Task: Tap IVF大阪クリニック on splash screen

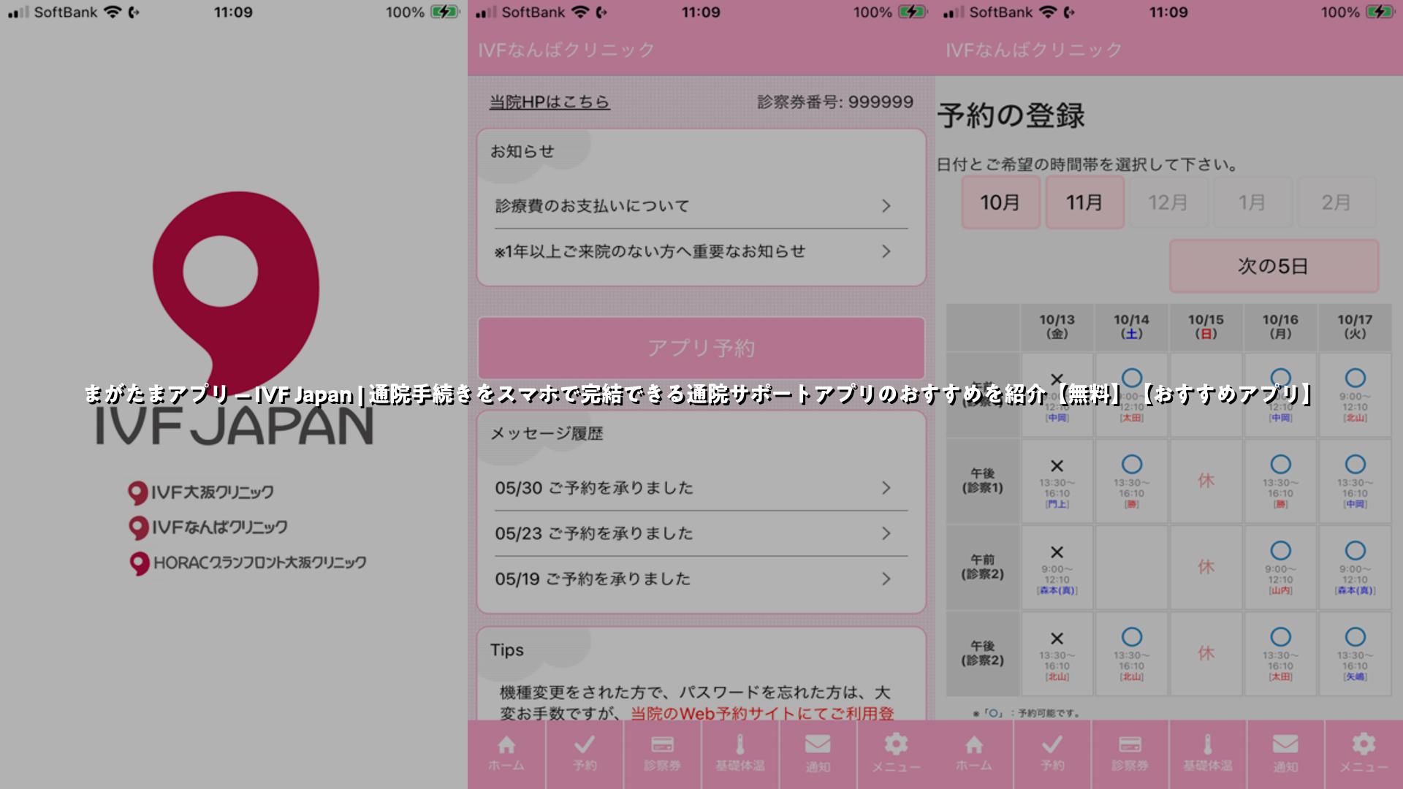Action: pyautogui.click(x=201, y=492)
